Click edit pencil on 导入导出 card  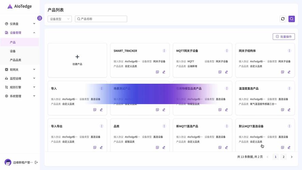pos(101,148)
